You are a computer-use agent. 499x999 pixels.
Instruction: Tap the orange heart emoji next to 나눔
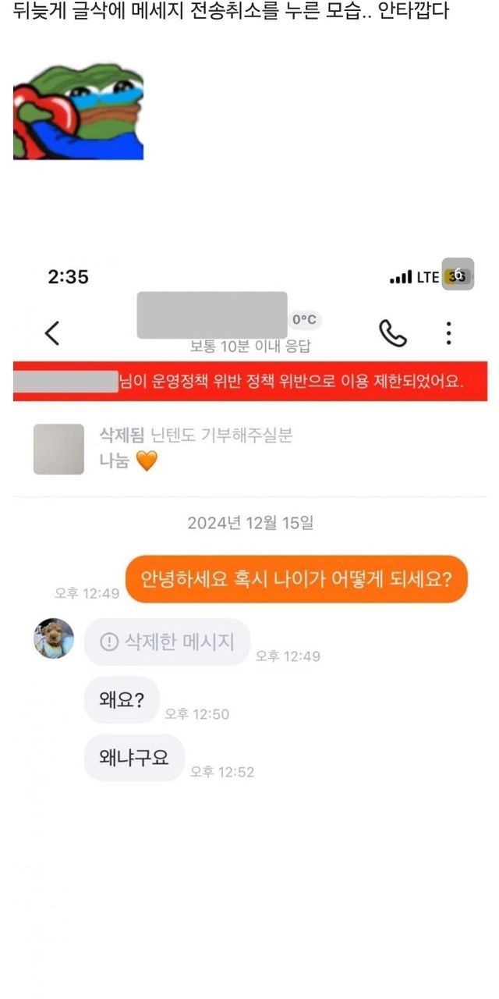[147, 461]
